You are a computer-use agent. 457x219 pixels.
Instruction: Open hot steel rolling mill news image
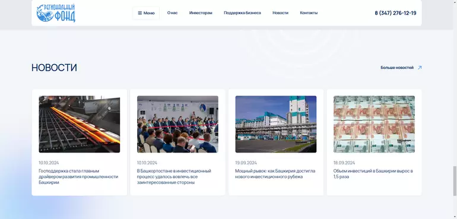pos(80,124)
